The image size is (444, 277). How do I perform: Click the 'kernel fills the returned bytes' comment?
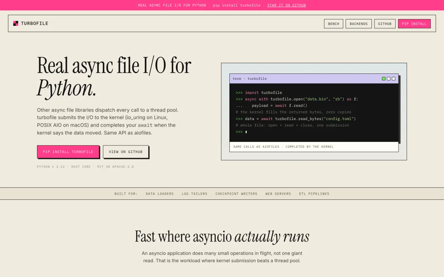(293, 112)
